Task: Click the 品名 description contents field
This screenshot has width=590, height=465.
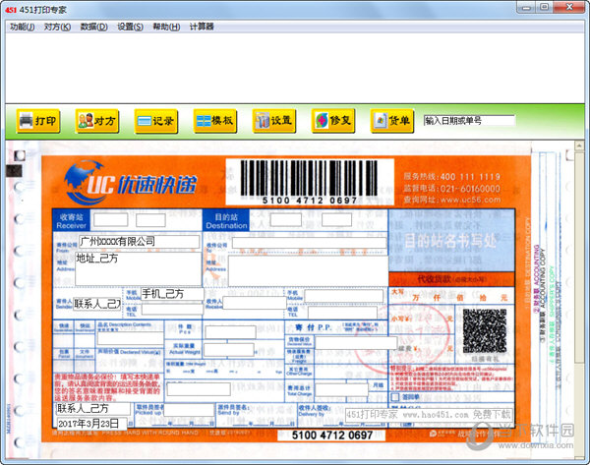Action: coord(131,338)
